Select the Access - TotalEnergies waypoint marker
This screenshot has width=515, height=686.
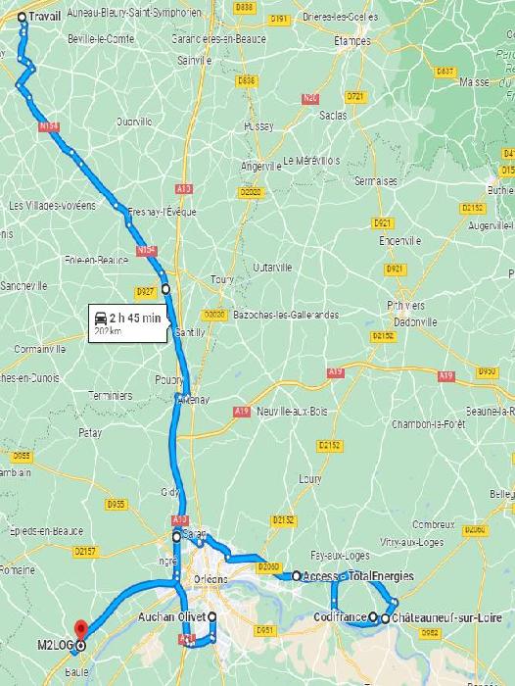click(296, 576)
